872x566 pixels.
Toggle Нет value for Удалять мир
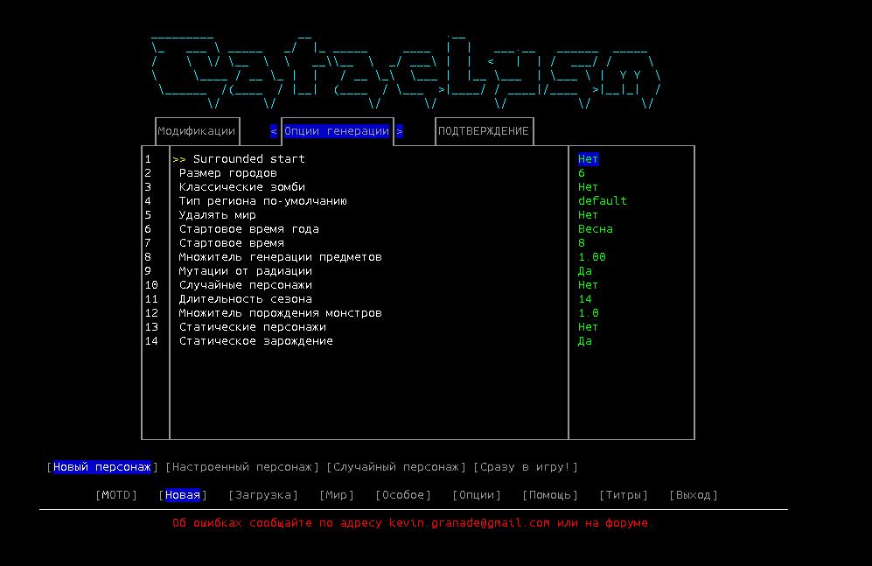point(589,214)
